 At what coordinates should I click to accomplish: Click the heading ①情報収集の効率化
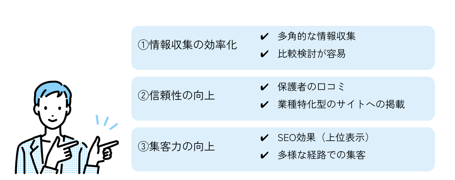pyautogui.click(x=187, y=45)
